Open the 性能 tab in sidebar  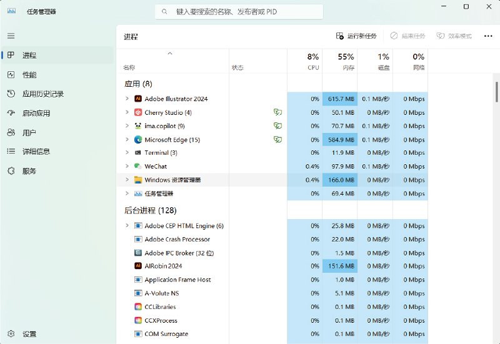pos(29,75)
